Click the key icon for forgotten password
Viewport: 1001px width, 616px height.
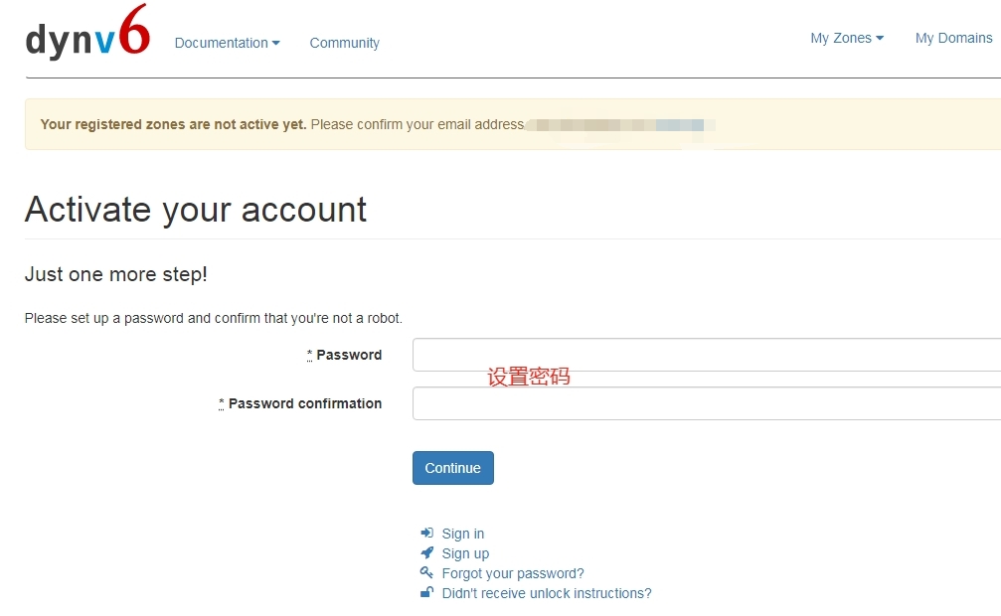click(x=426, y=573)
